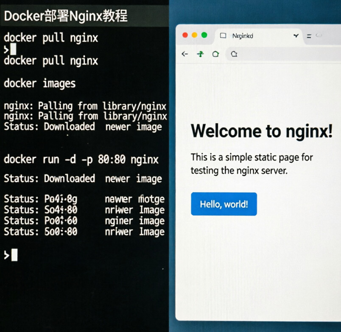The height and width of the screenshot is (332, 341).
Task: Click the static page description paragraph
Action: coord(252,164)
